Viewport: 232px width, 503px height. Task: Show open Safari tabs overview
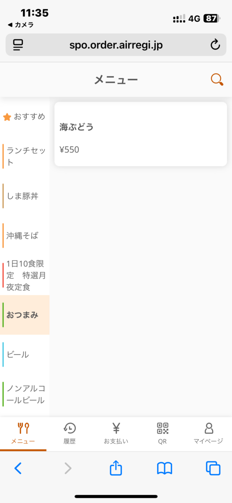pos(213,468)
